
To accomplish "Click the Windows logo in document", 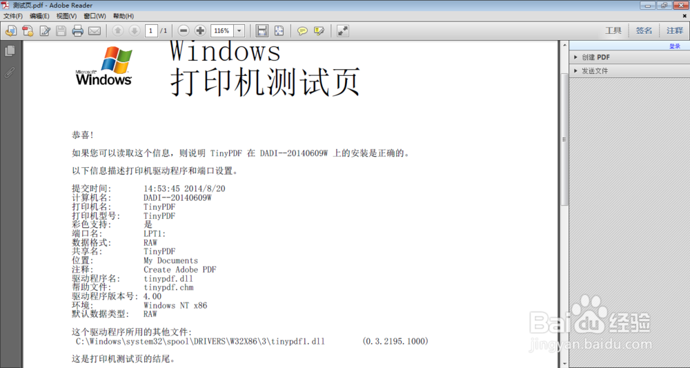I will click(x=104, y=66).
